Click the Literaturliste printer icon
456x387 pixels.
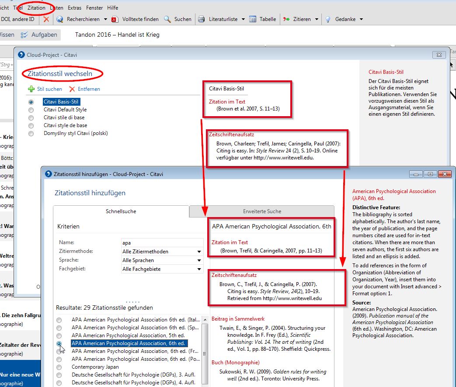click(201, 19)
